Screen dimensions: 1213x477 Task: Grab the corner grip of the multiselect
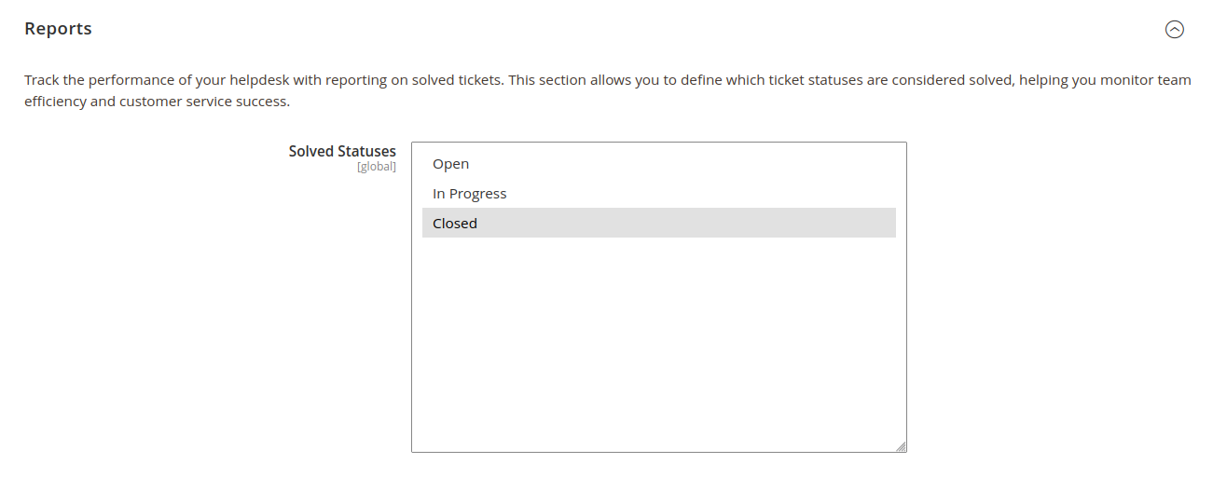coord(901,447)
